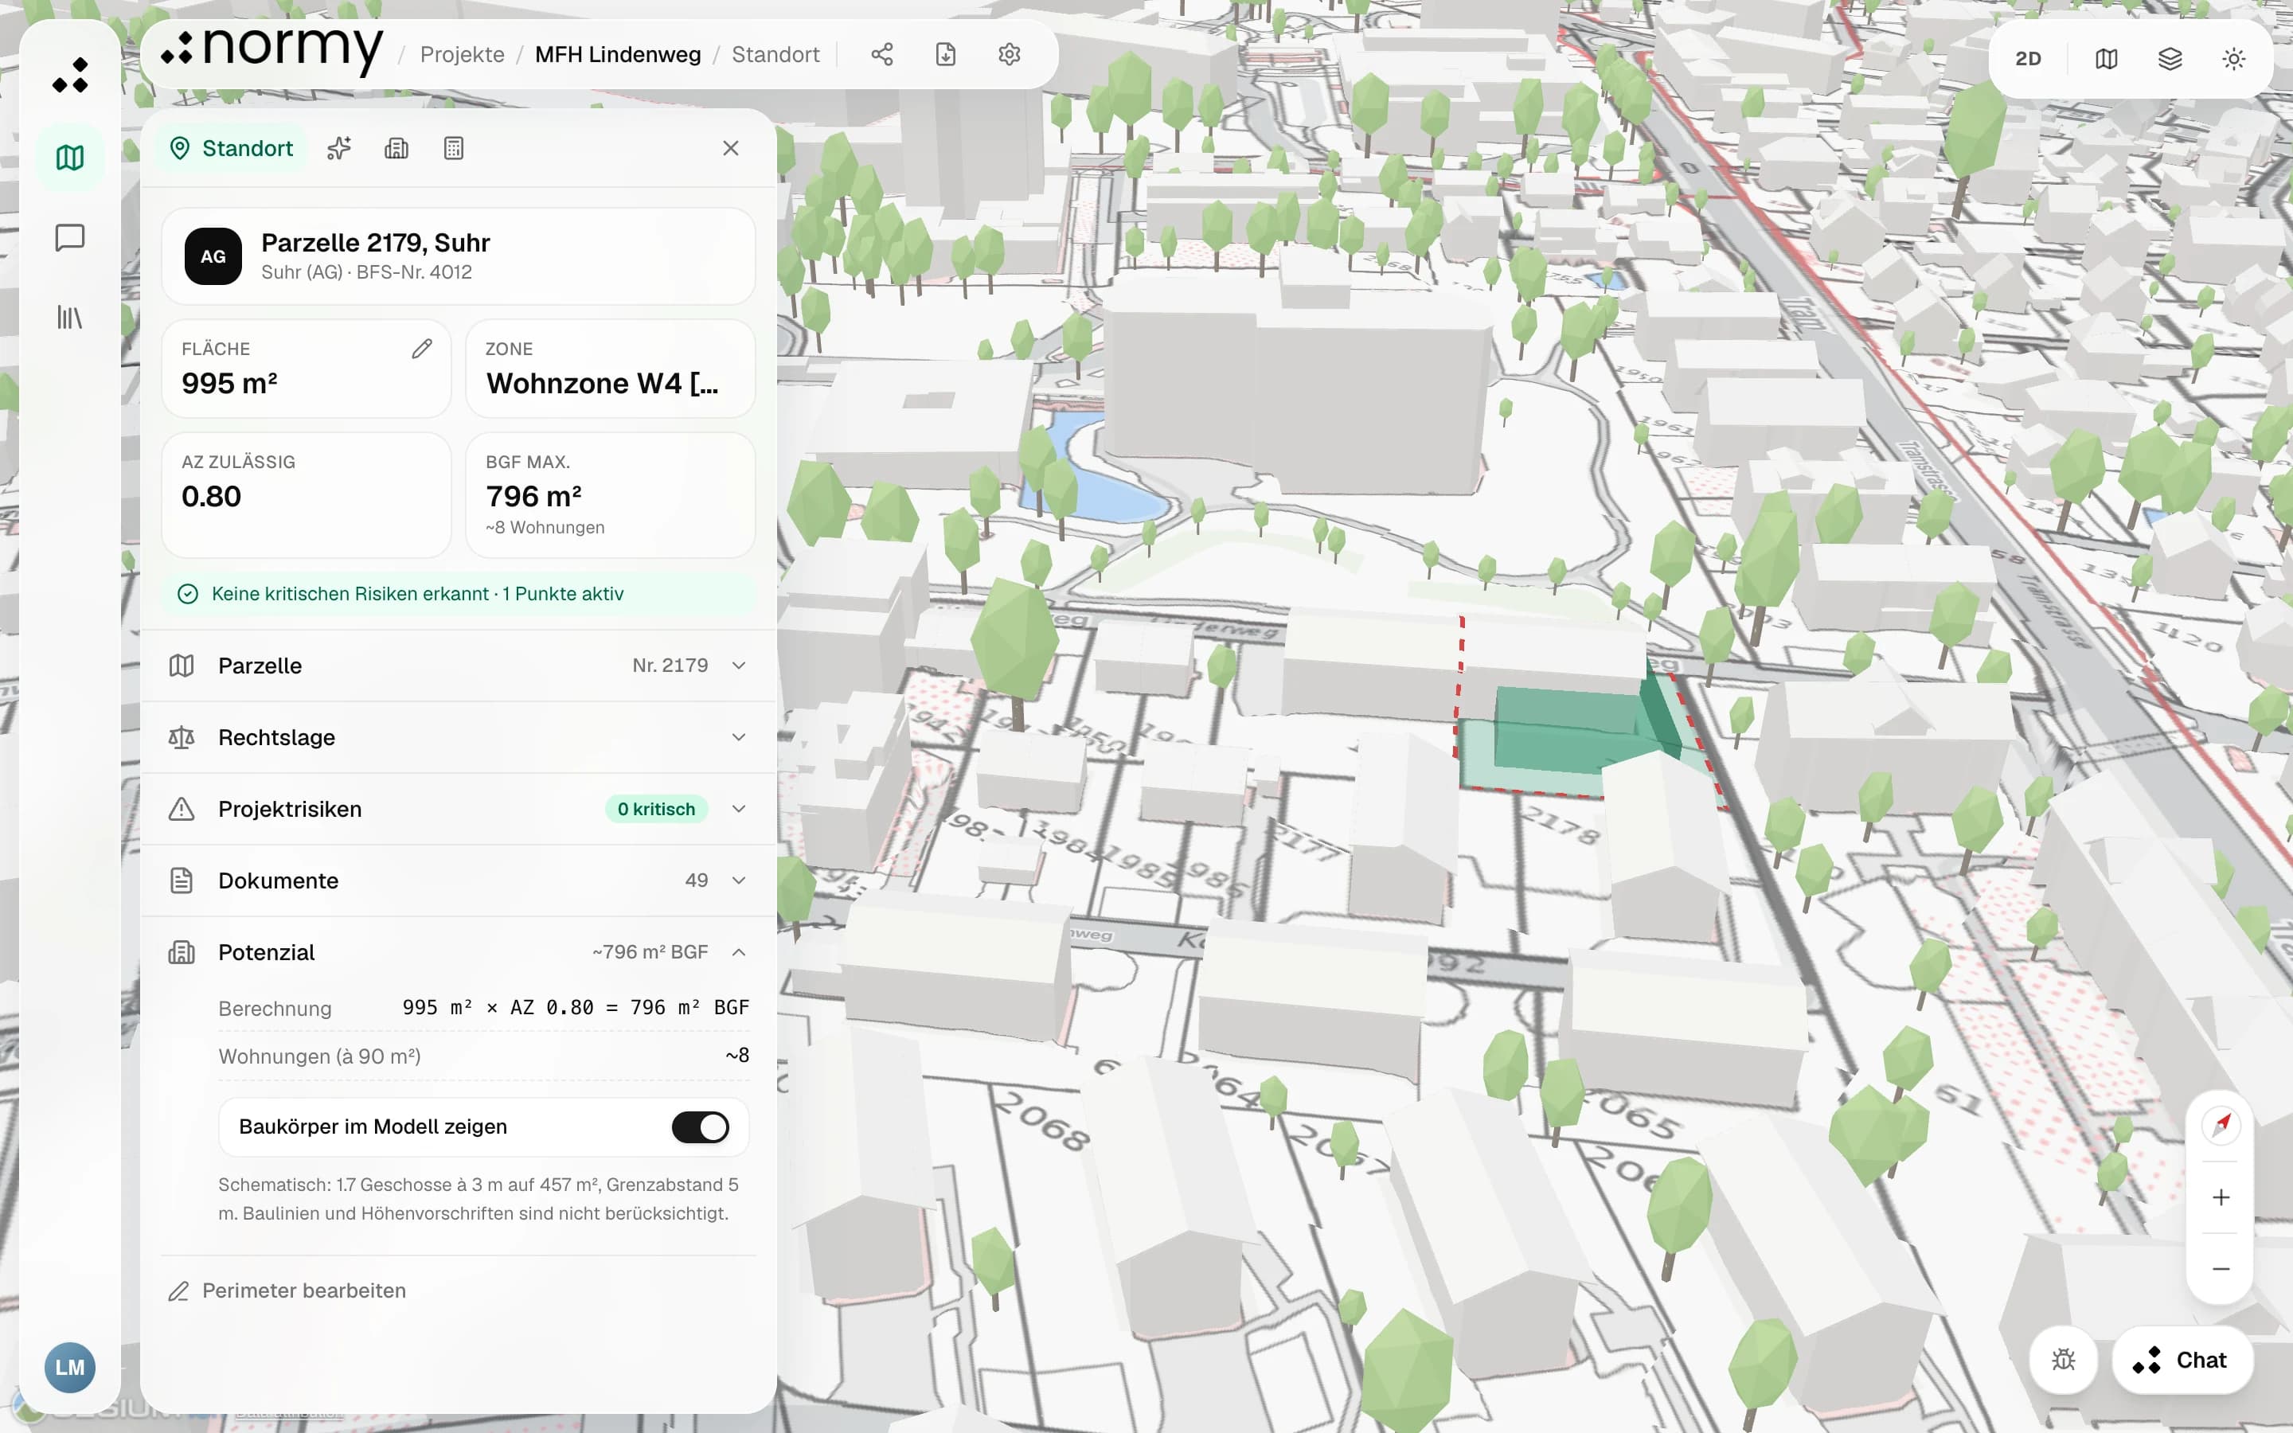
Task: Expand the Rechtslage section
Action: point(459,737)
